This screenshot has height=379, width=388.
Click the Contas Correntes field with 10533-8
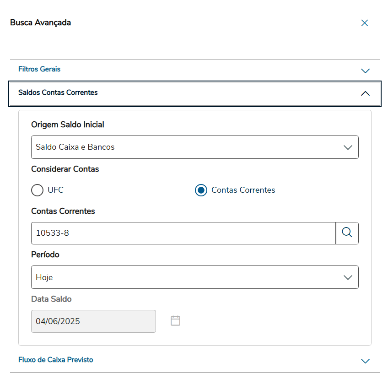[183, 233]
